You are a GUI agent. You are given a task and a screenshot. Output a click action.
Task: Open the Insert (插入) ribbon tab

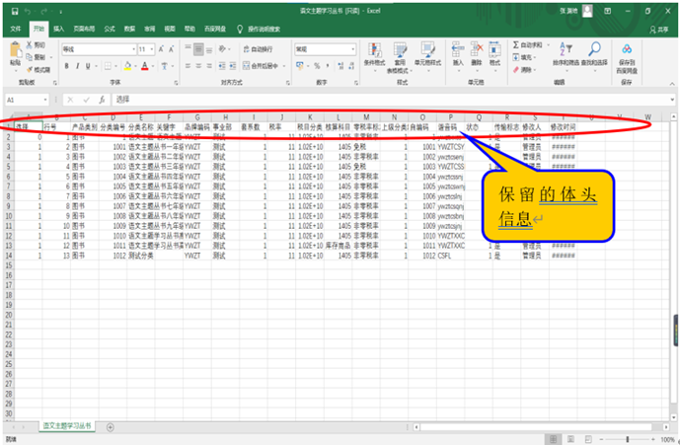tap(59, 30)
